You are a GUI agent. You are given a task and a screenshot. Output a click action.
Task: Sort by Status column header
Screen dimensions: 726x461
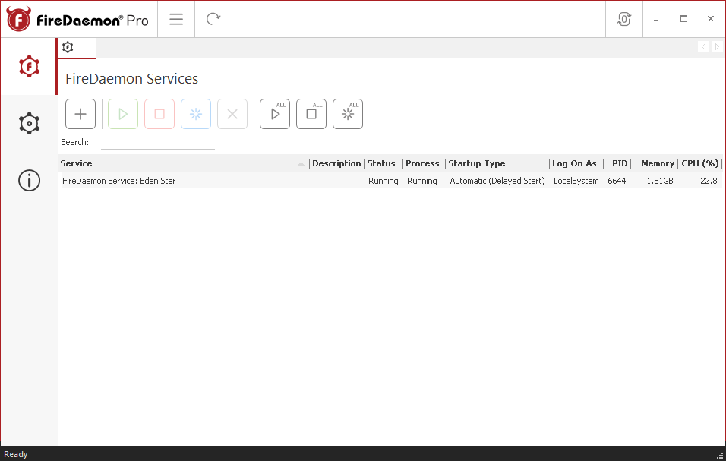coord(384,163)
